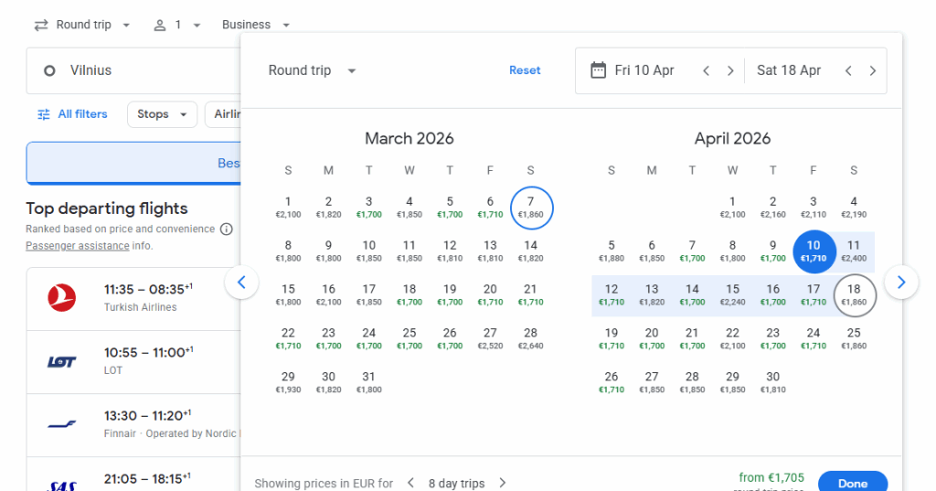
Task: Click the Vilnius origin field
Action: tap(133, 71)
